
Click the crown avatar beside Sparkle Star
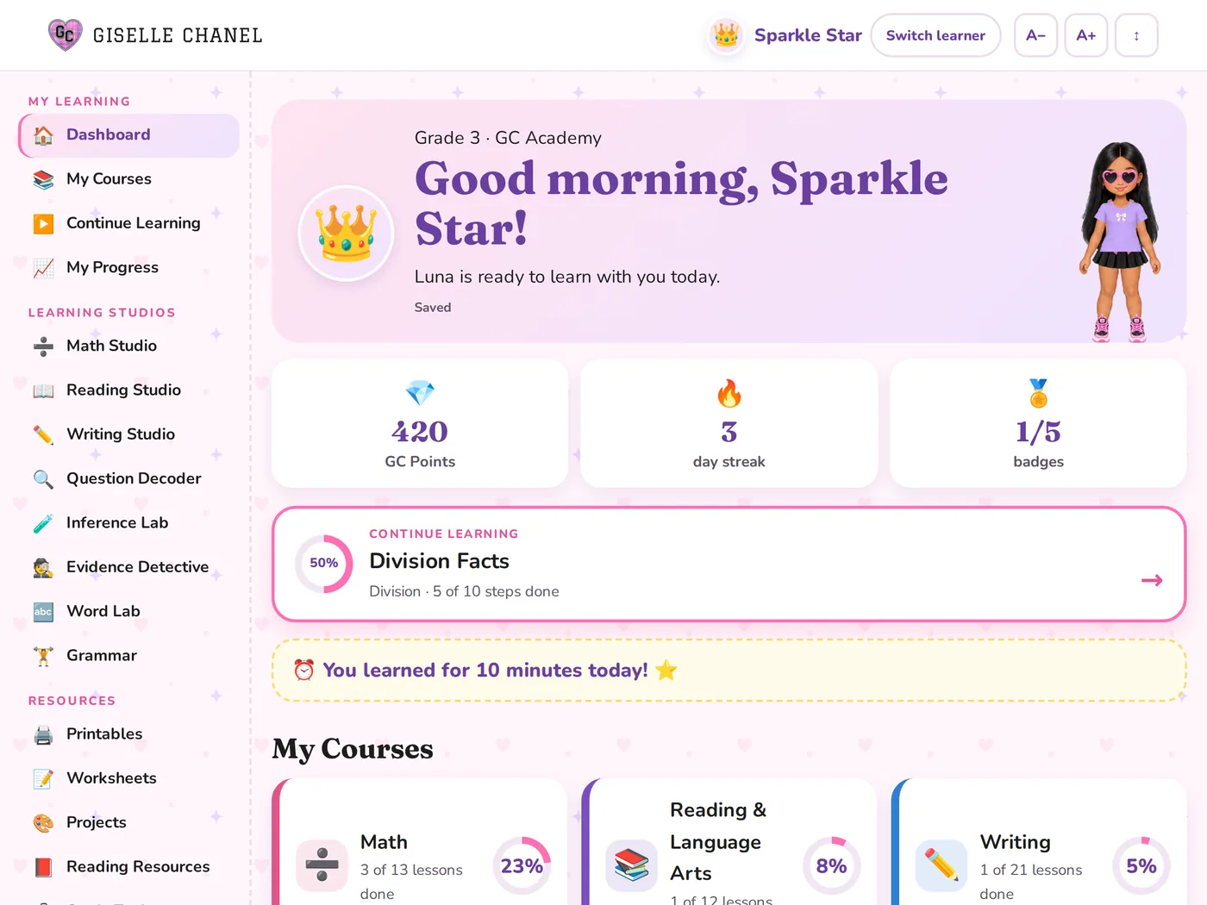(726, 35)
